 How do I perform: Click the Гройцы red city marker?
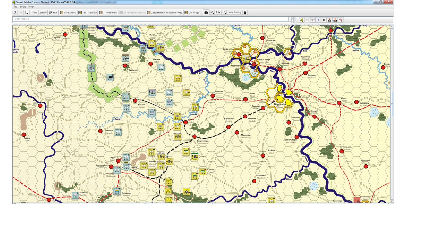pyautogui.click(x=263, y=156)
